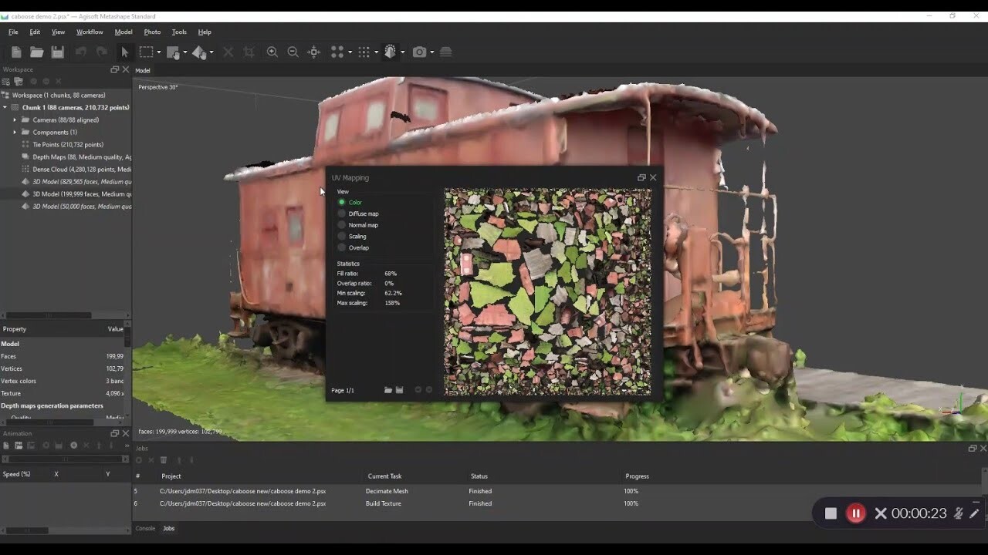Select the Normal map radio button
The image size is (988, 555).
(341, 225)
